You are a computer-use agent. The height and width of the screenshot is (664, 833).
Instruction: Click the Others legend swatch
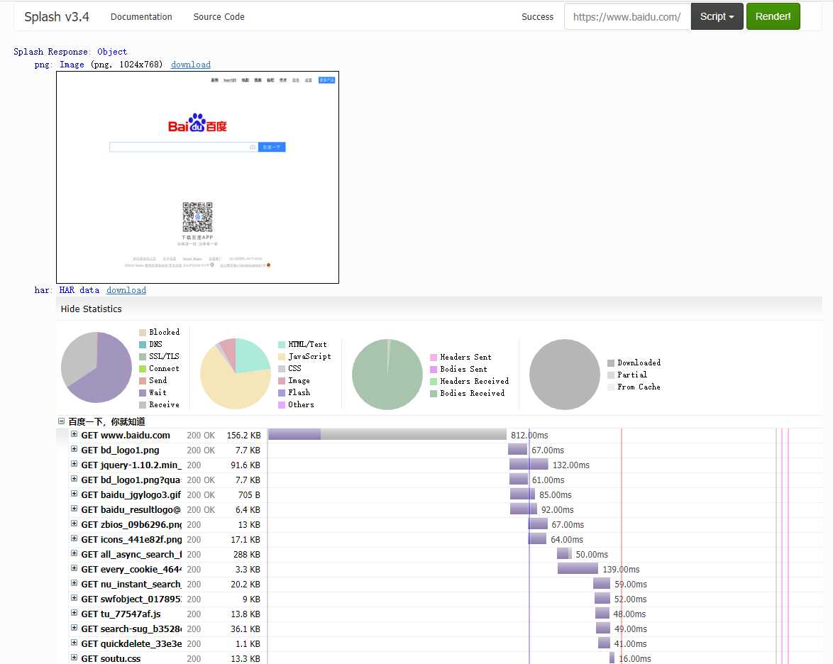tap(282, 405)
